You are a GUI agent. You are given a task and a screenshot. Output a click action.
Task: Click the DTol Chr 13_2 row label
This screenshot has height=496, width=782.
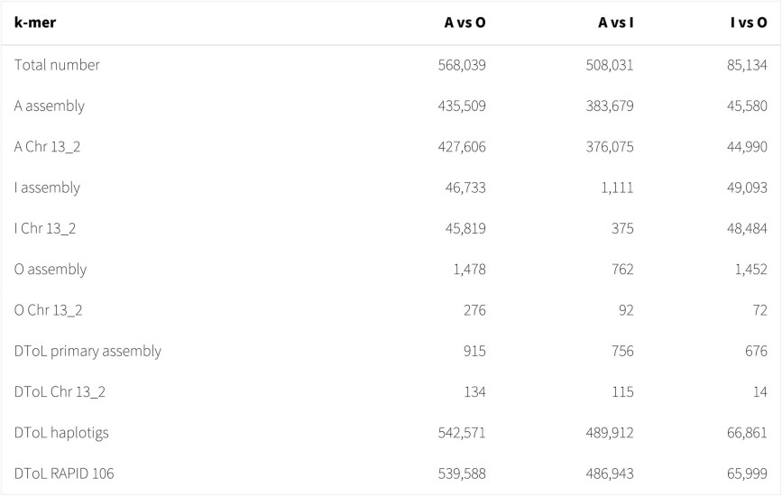60,392
